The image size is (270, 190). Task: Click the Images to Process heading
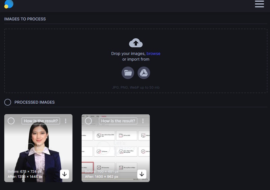point(25,19)
